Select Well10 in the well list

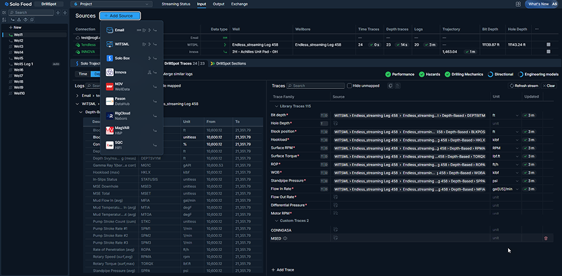[35, 93]
